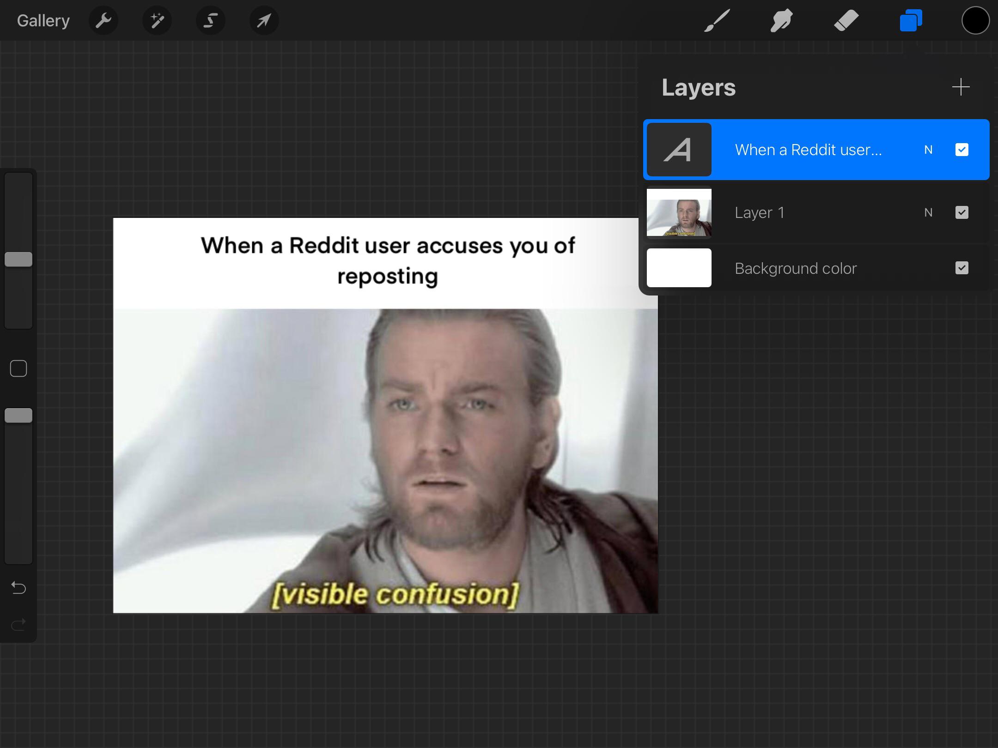Toggle Background color visibility checkbox

[961, 268]
